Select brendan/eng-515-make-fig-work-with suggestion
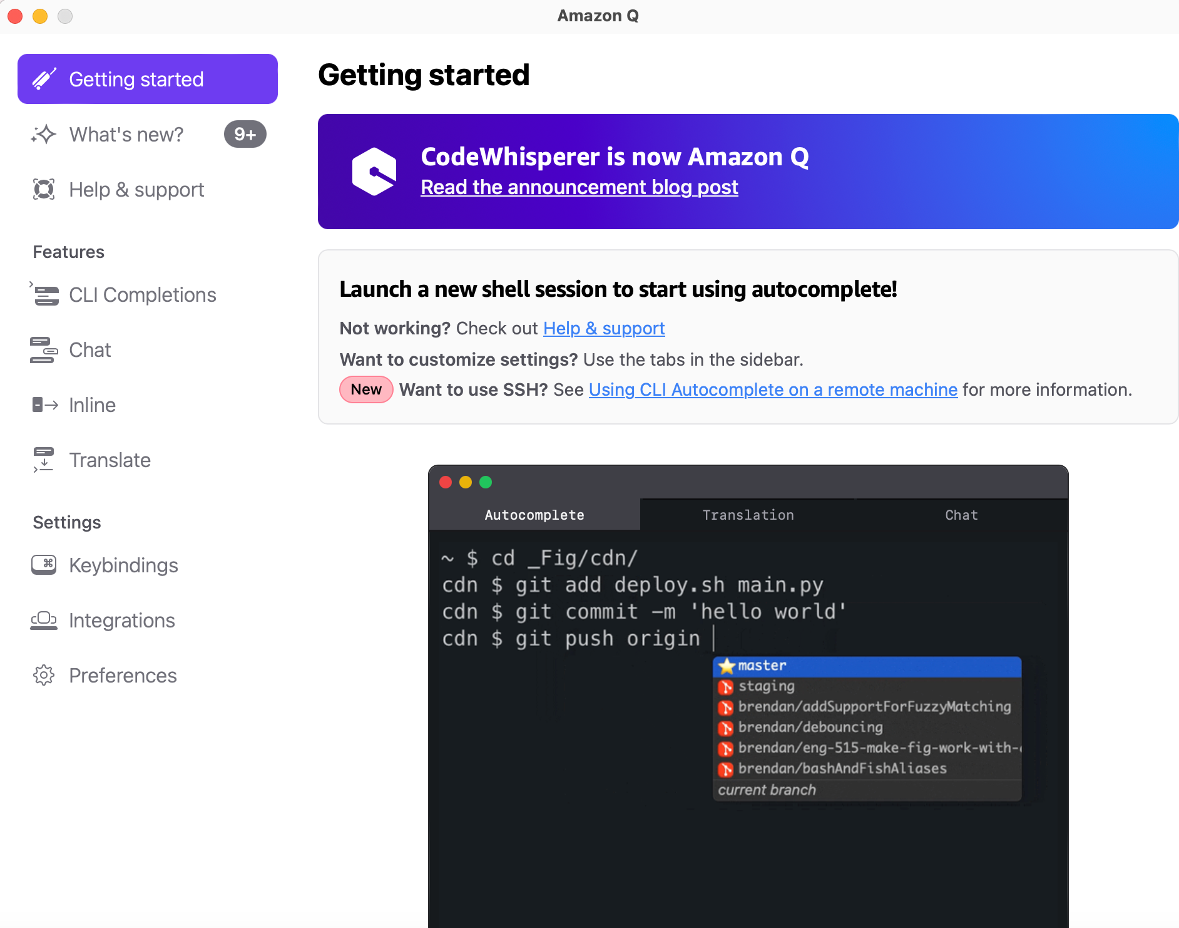The image size is (1179, 928). coord(867,748)
